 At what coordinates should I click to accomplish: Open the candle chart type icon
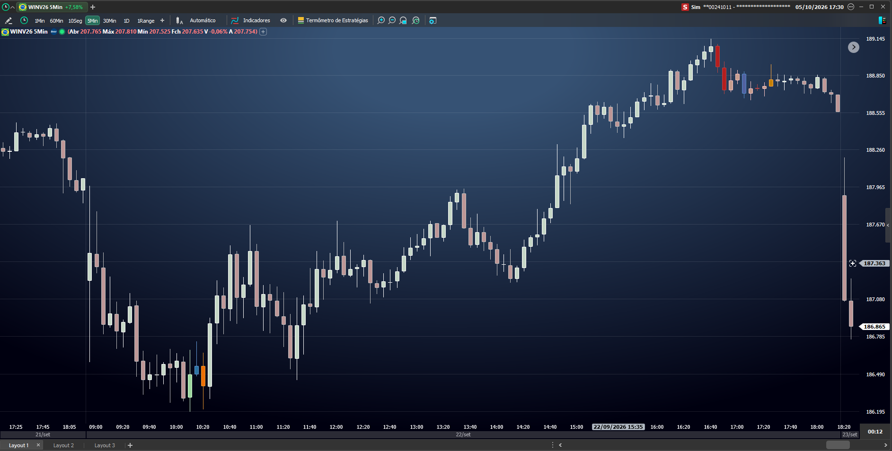(179, 20)
